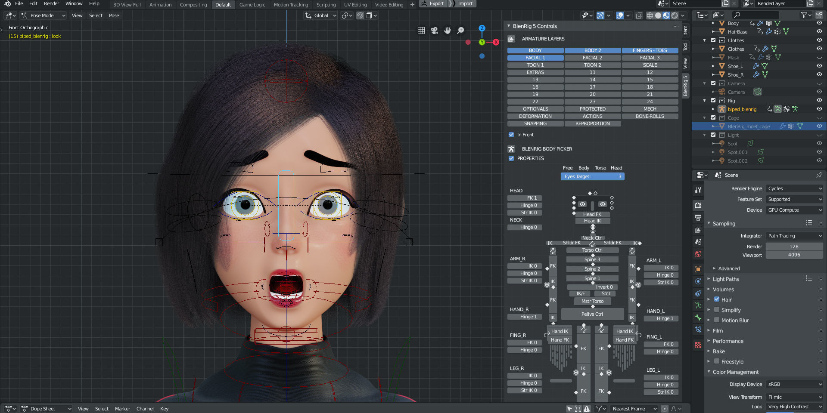This screenshot has height=413, width=827.
Task: Expand the Light Paths panel
Action: (725, 279)
